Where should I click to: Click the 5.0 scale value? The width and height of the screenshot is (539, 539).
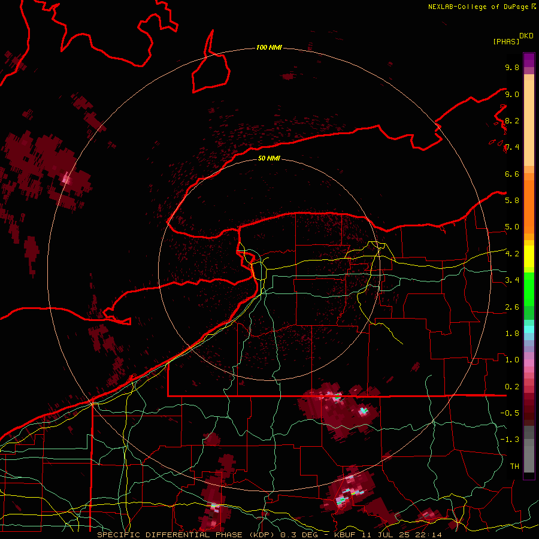(512, 227)
